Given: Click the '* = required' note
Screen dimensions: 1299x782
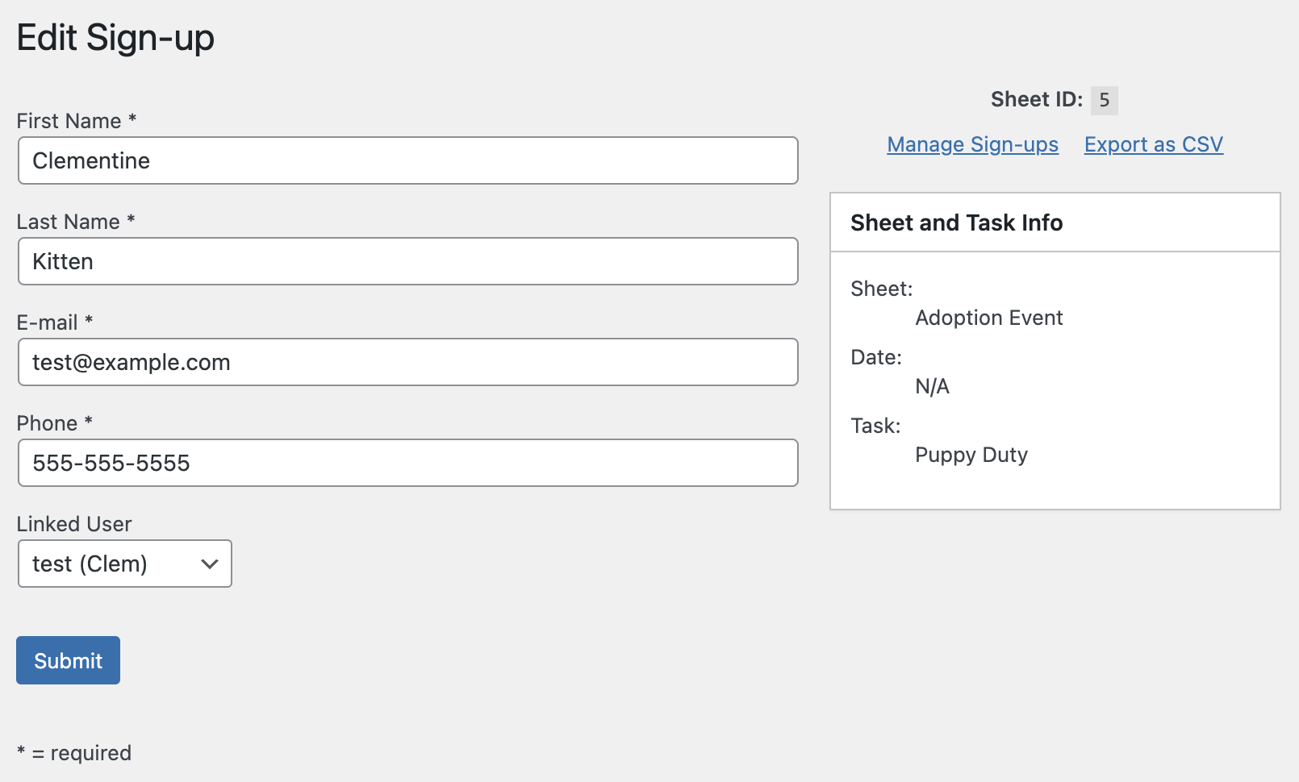Looking at the screenshot, I should (x=74, y=753).
